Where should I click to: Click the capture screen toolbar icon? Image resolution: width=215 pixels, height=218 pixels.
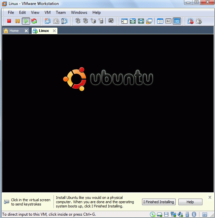pos(111,21)
